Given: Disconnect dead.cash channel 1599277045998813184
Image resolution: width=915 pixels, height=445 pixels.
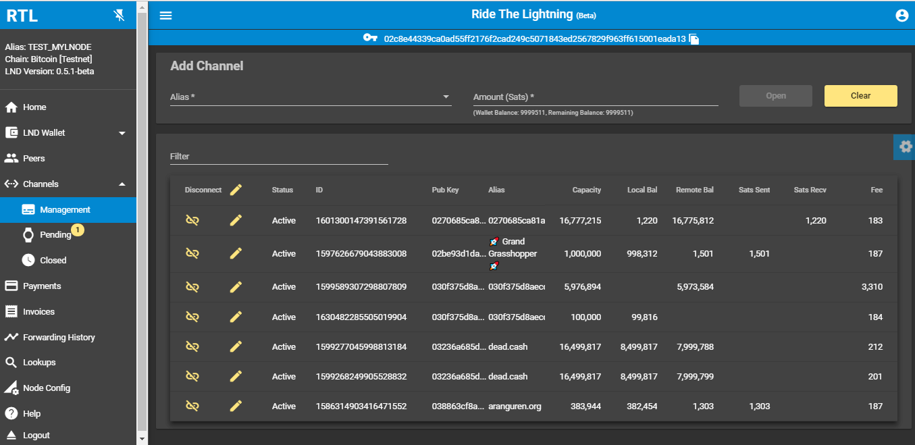Looking at the screenshot, I should coord(192,346).
